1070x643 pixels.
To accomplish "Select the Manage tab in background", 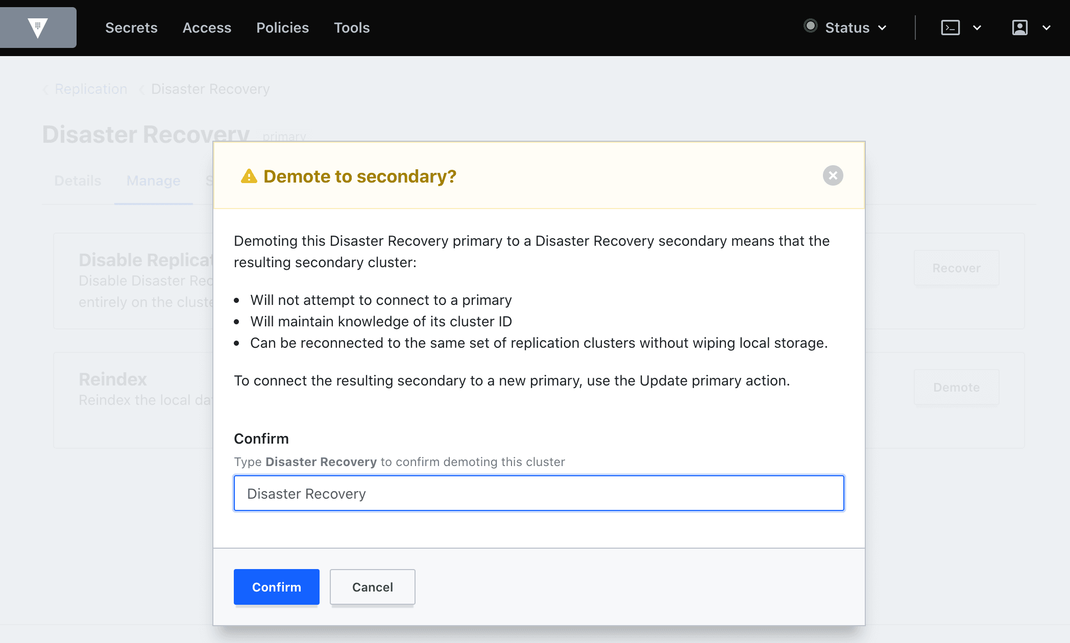I will (153, 181).
